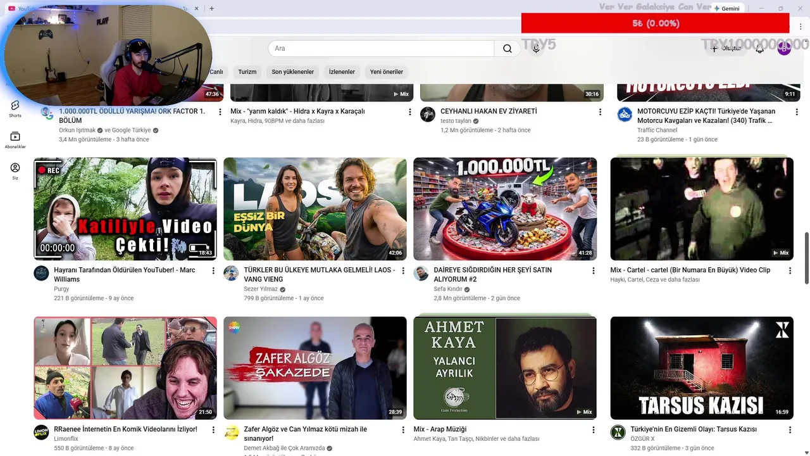This screenshot has width=810, height=456.
Task: Open Demet Akbağ ile Çok Aramızda channel link
Action: click(284, 448)
